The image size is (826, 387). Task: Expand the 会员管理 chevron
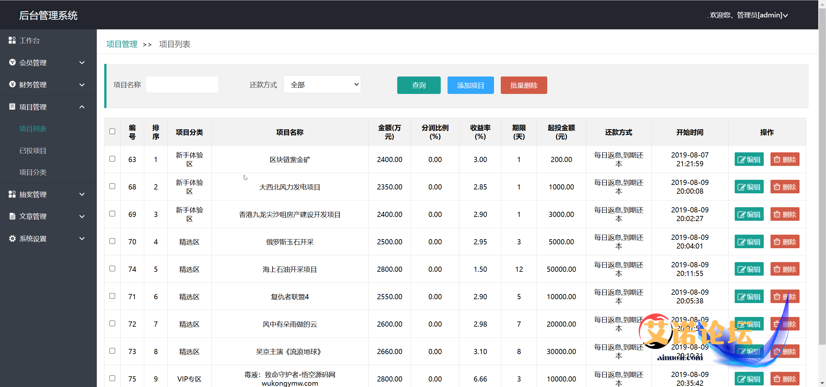click(x=82, y=63)
